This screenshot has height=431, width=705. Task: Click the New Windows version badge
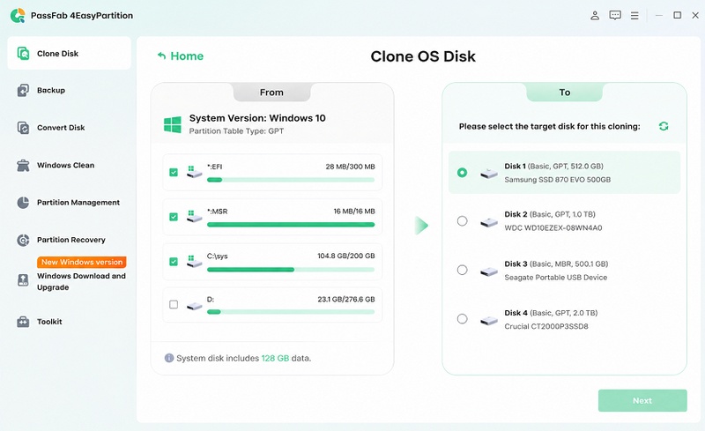82,262
